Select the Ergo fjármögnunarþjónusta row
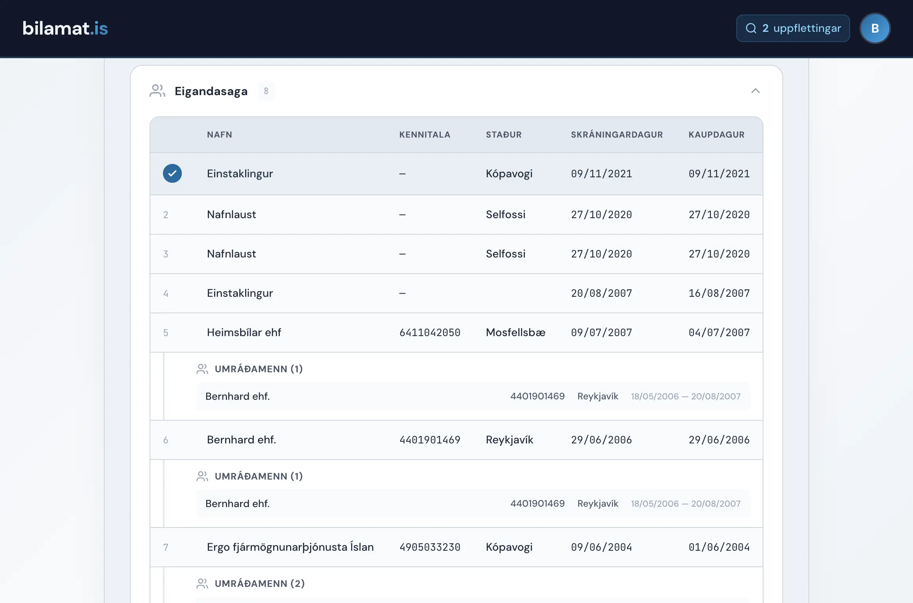The height and width of the screenshot is (603, 913). pos(456,547)
